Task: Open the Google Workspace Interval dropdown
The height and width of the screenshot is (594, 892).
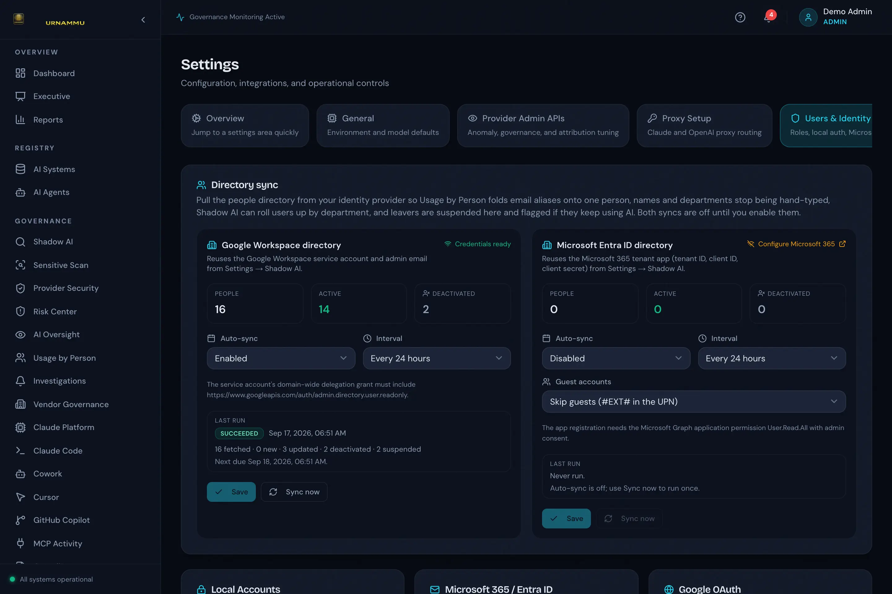Action: pyautogui.click(x=436, y=358)
